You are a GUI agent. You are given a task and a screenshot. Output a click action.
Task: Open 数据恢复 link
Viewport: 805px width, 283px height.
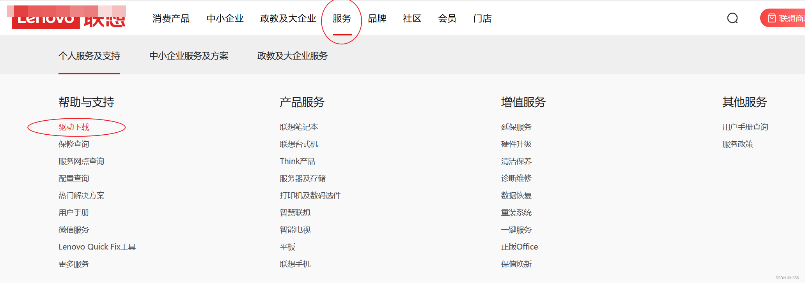tap(516, 195)
